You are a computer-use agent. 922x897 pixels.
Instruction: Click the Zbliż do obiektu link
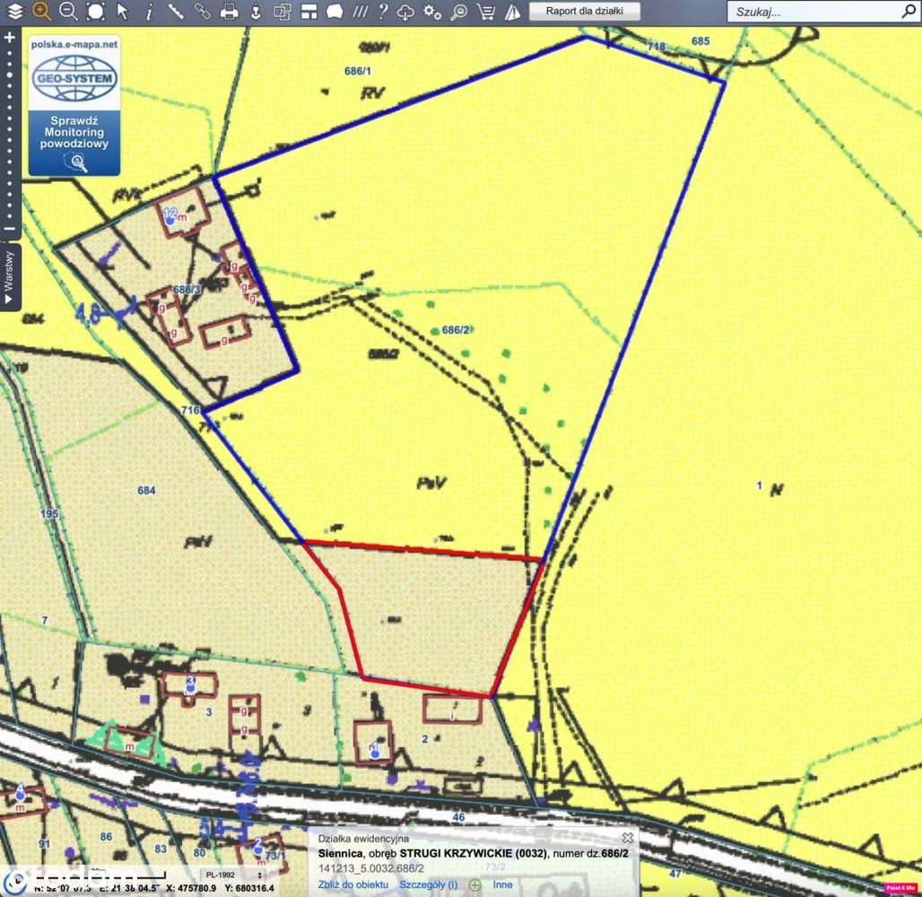352,884
